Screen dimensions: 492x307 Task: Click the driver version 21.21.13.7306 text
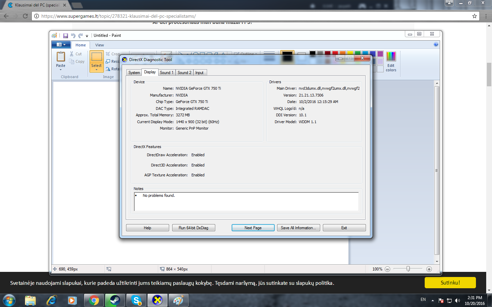[311, 95]
